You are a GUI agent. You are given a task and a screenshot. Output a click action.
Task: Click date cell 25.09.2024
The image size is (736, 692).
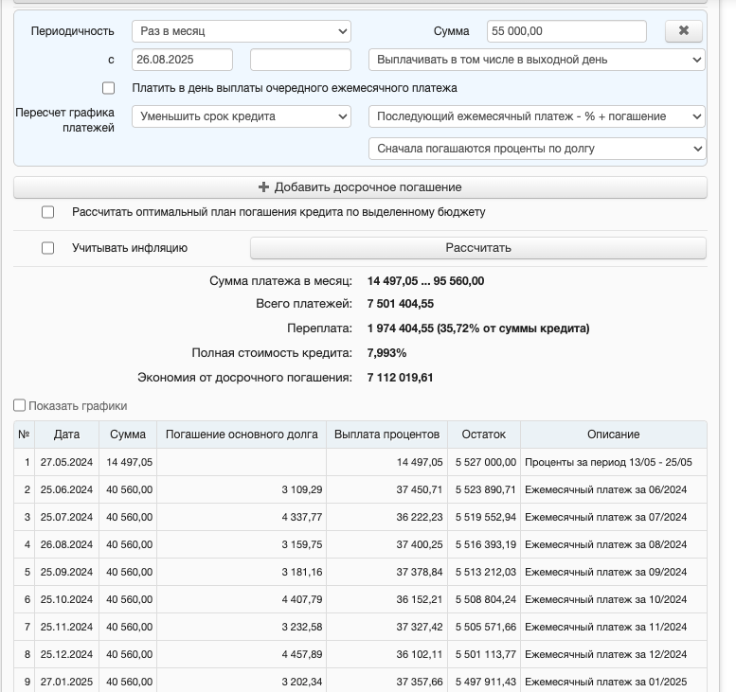tap(66, 572)
